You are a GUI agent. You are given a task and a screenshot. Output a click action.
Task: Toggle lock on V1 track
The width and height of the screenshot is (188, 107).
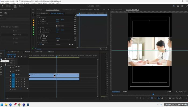11,75
